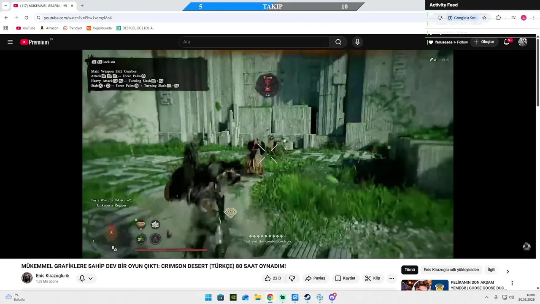This screenshot has width=540, height=304.
Task: Show hidden system tray icons chevron
Action: 486,297
